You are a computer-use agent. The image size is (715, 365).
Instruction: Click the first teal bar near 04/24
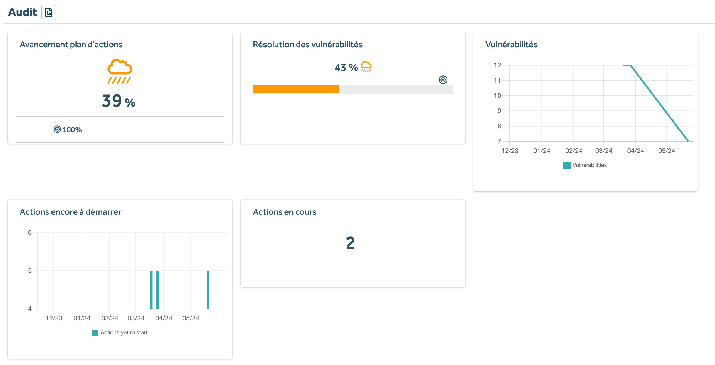(x=151, y=290)
